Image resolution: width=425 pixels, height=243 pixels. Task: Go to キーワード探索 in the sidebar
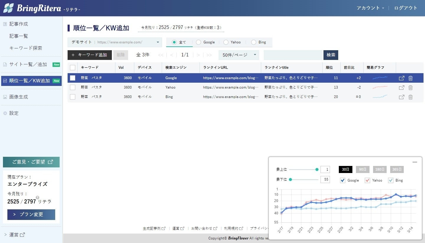coord(26,48)
